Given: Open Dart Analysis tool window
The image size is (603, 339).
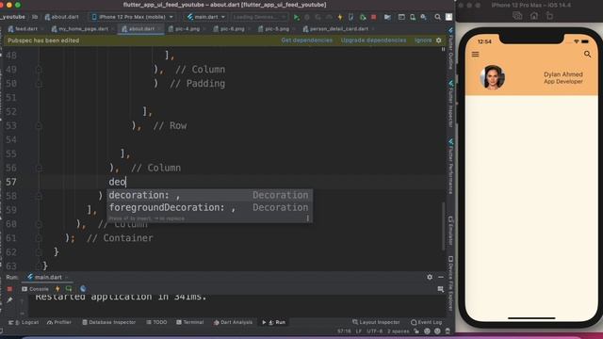Looking at the screenshot, I should [233, 322].
